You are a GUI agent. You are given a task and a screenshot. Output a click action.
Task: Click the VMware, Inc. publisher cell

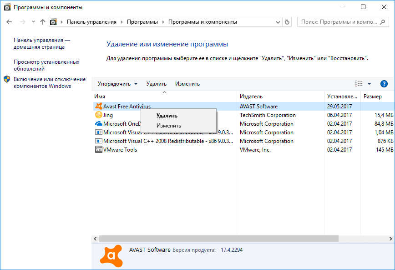click(x=255, y=150)
